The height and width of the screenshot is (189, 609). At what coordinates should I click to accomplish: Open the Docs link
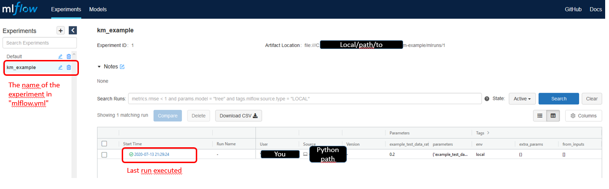596,9
